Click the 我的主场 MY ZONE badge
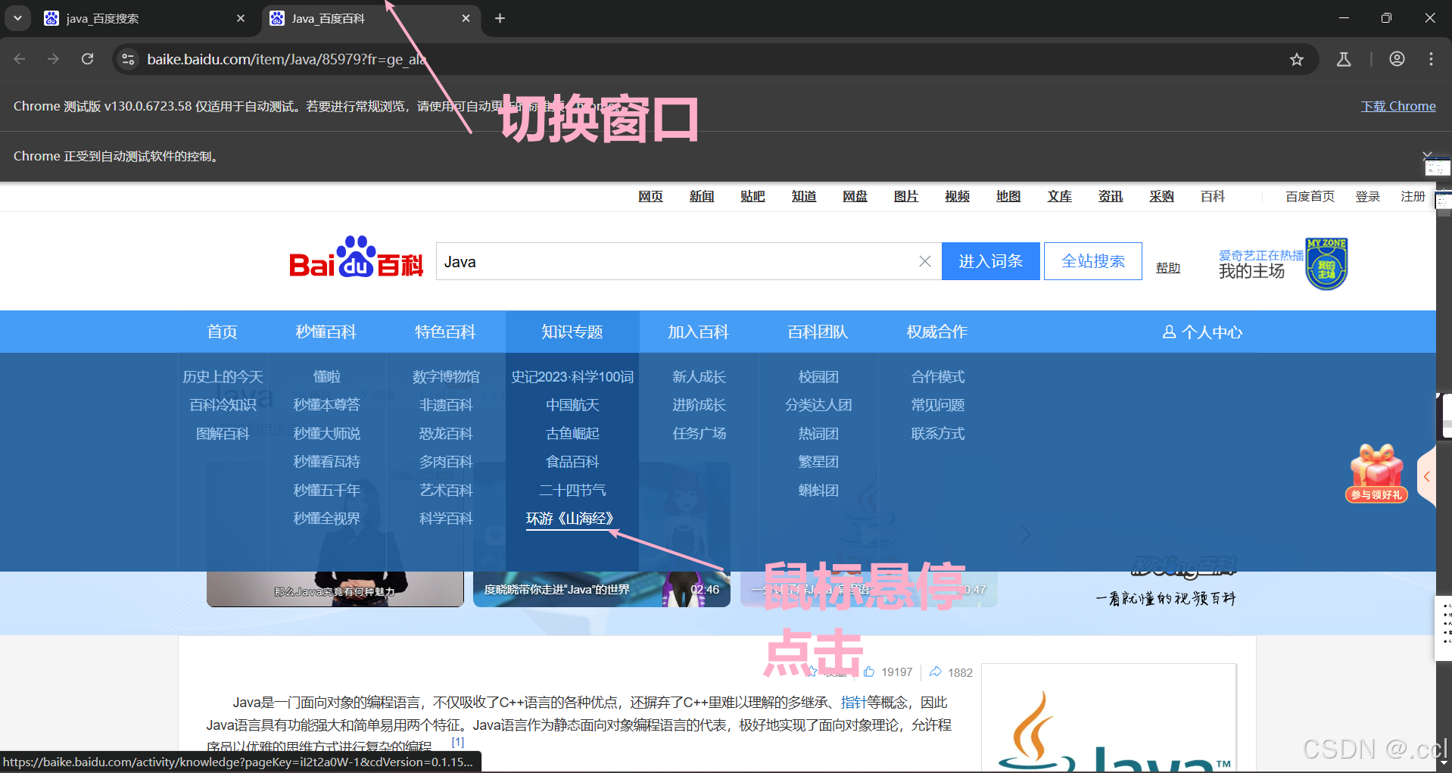Screen dimensions: 1452x773 point(1326,263)
